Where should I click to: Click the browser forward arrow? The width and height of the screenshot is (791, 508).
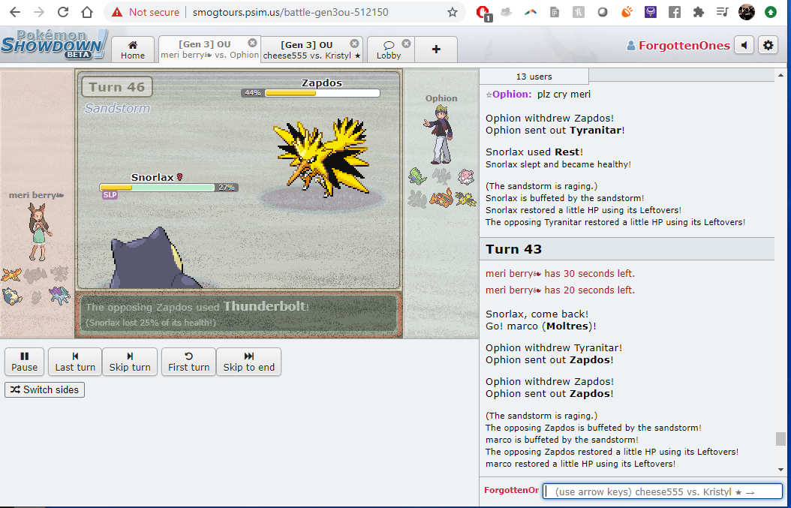(39, 12)
